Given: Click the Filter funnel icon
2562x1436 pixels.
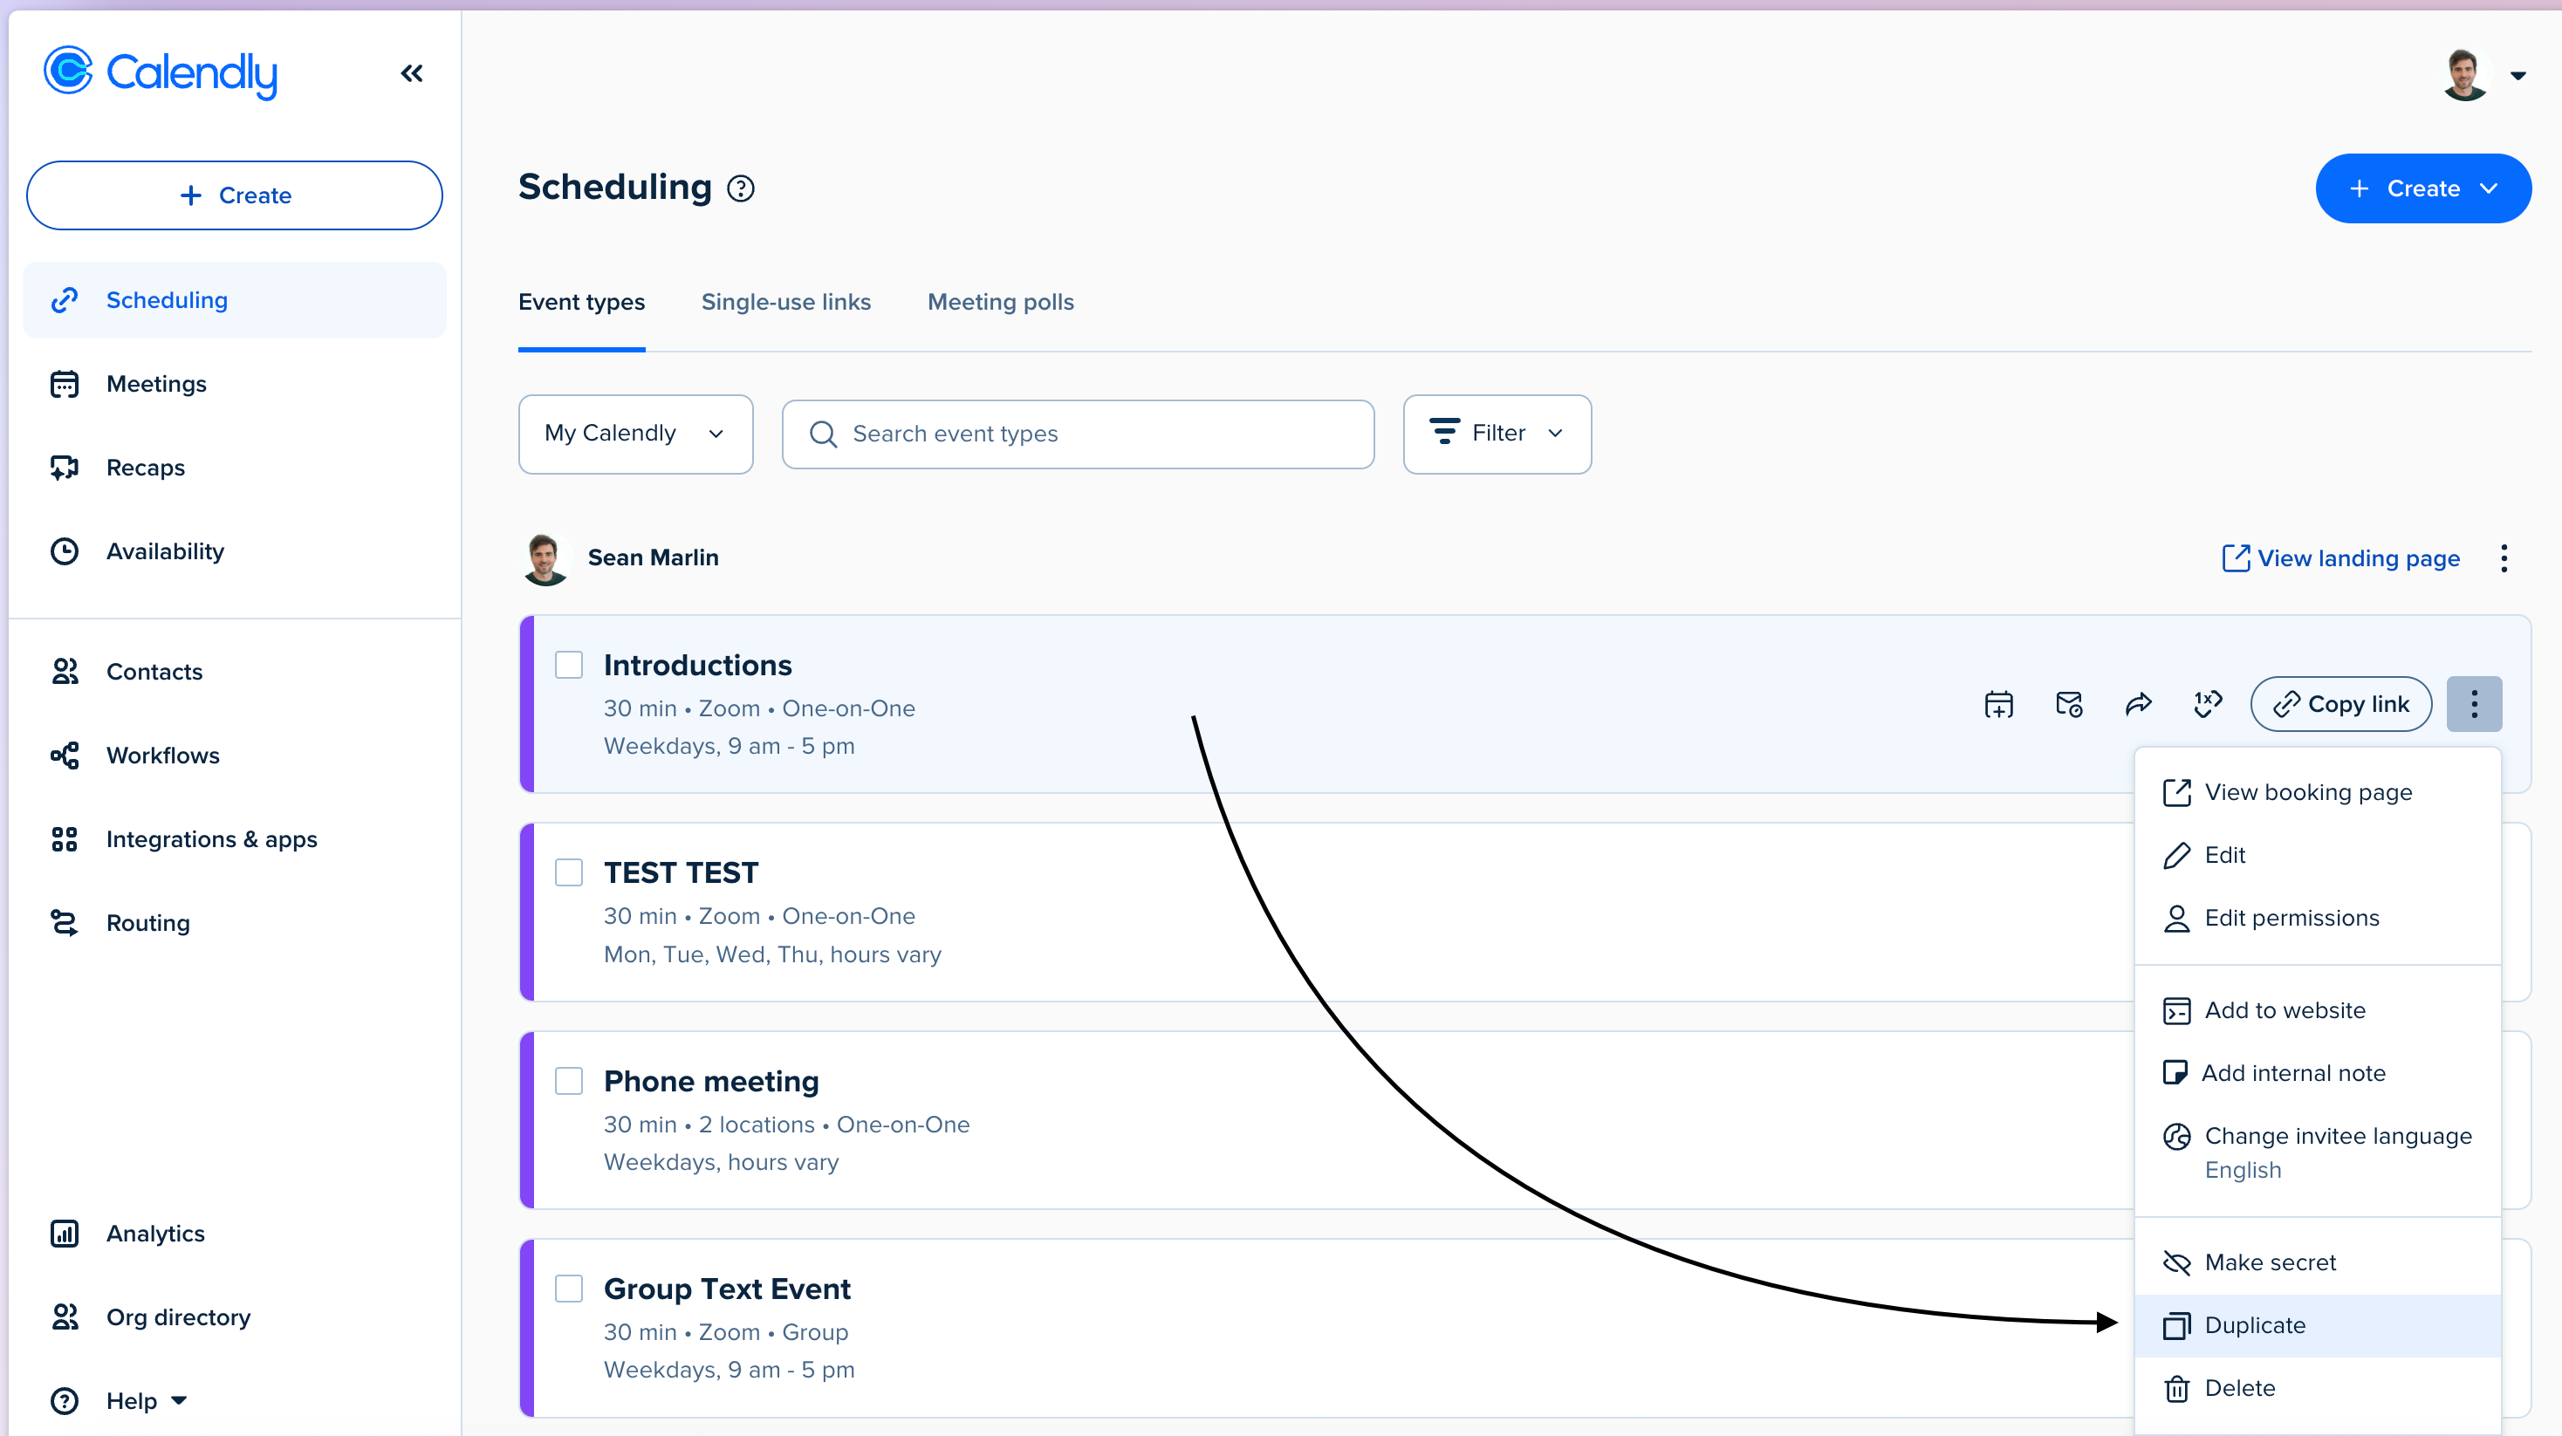Looking at the screenshot, I should click(1444, 432).
